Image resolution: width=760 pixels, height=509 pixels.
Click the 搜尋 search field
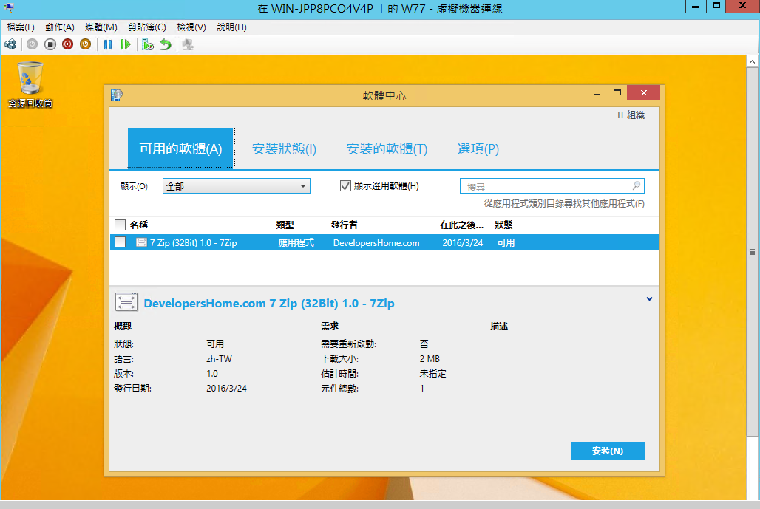[x=552, y=186]
